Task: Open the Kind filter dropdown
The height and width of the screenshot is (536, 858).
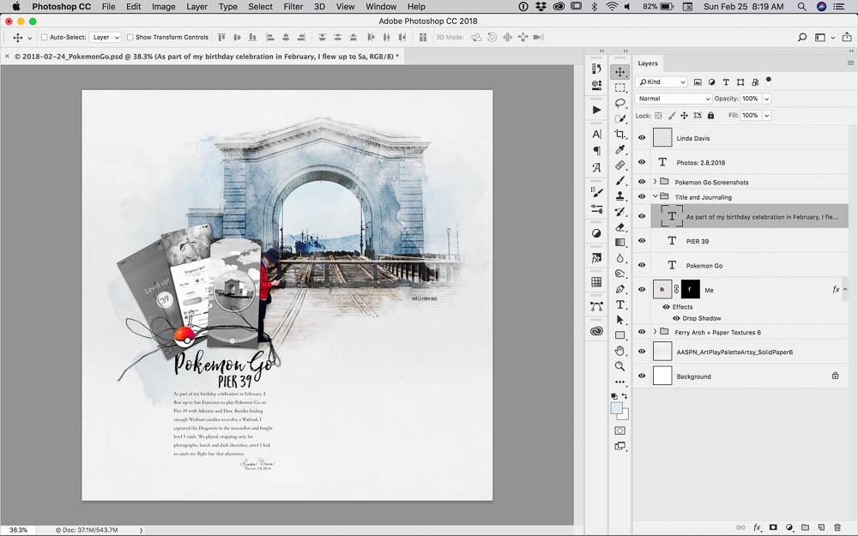Action: point(662,81)
